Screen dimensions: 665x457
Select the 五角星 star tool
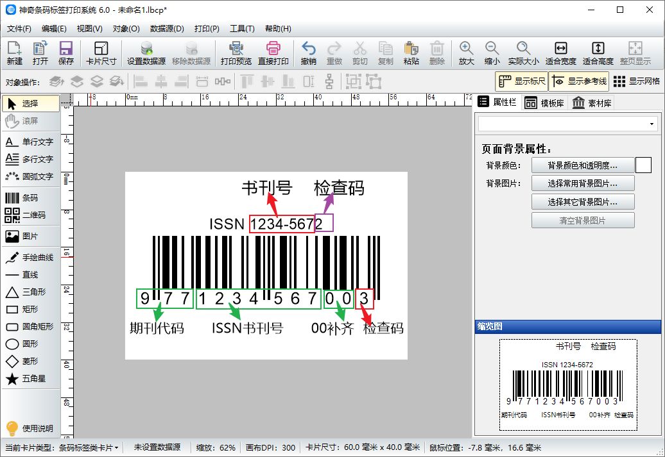[x=30, y=379]
